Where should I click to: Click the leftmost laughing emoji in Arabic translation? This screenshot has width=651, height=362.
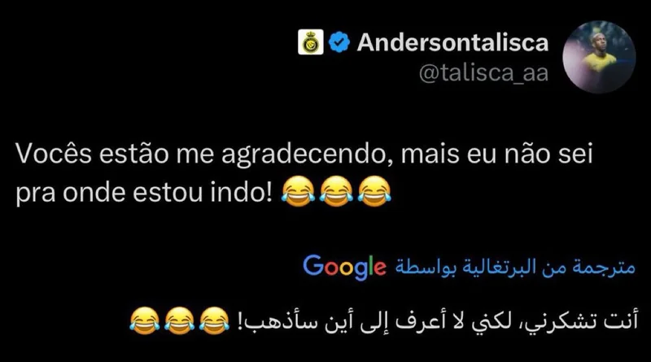coord(145,321)
